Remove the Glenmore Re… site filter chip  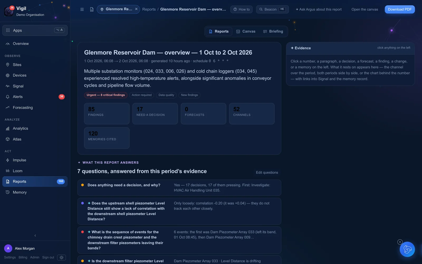coord(136,9)
